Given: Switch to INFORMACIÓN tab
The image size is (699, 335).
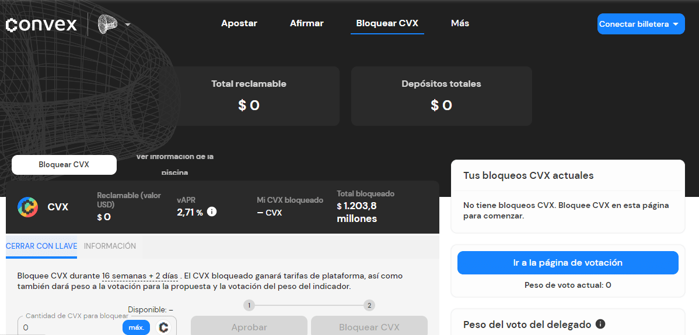Looking at the screenshot, I should [110, 246].
